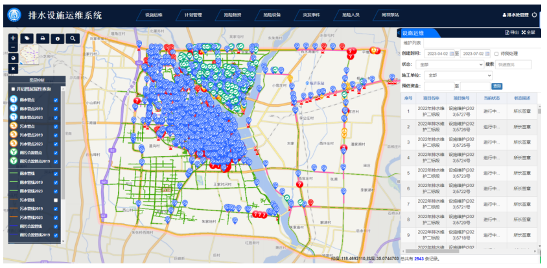Open the 施工单位 dropdown
The height and width of the screenshot is (268, 547).
click(x=458, y=75)
